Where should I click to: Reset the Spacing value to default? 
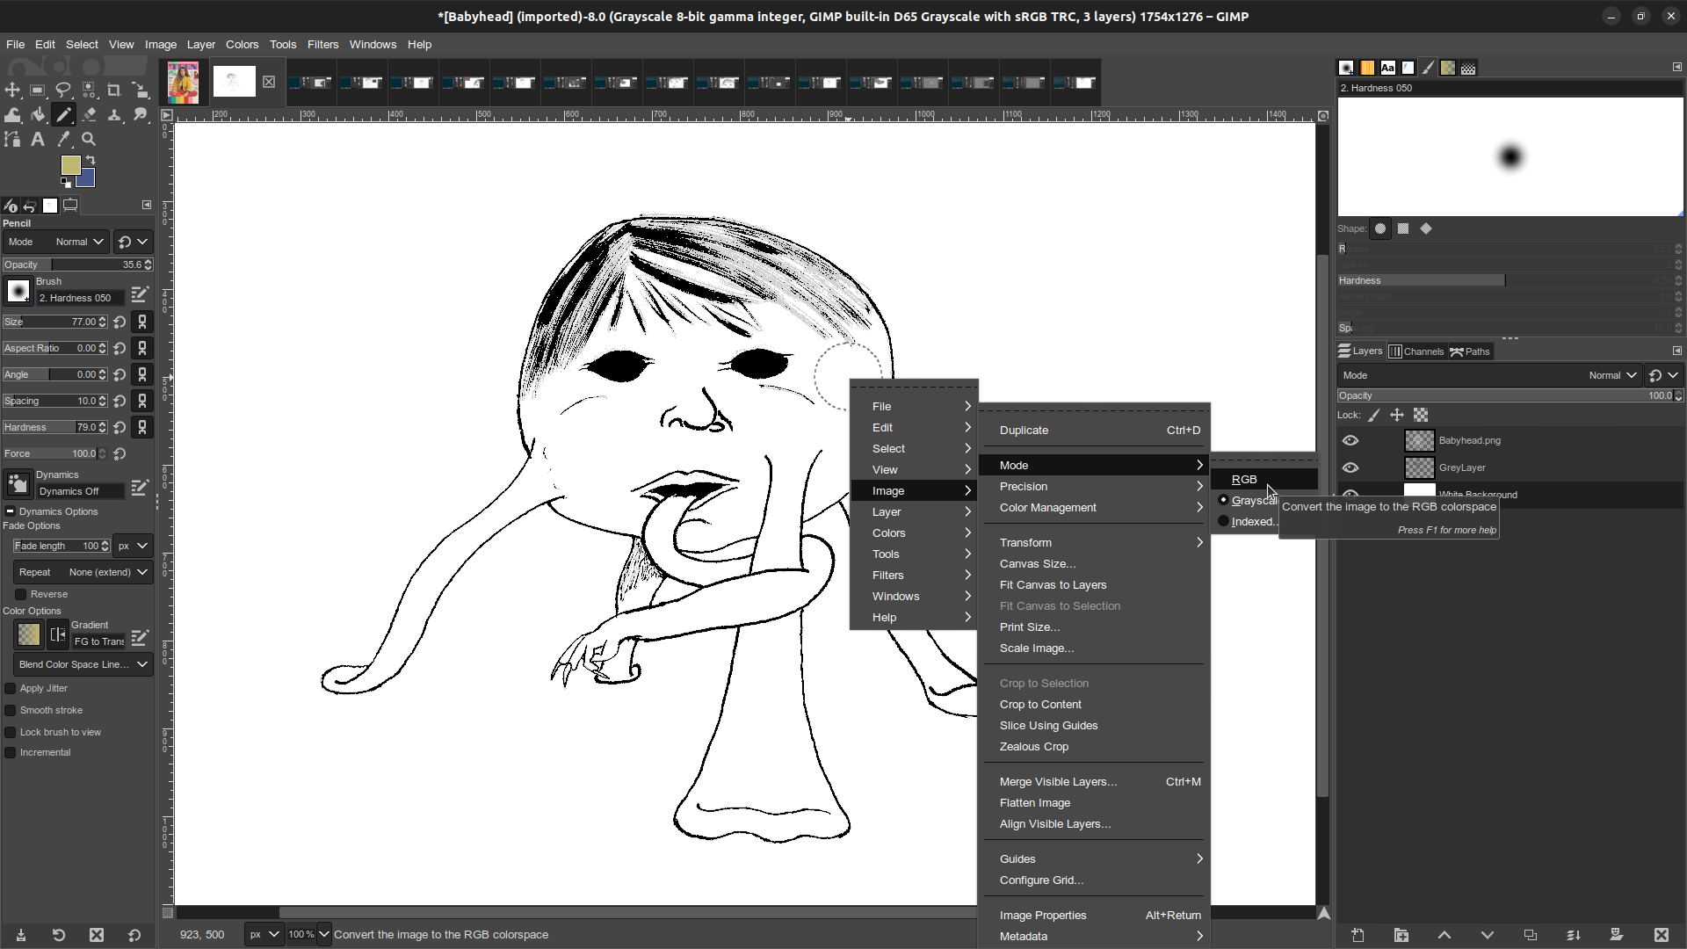pyautogui.click(x=119, y=401)
